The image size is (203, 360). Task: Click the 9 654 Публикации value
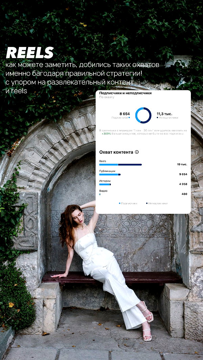(x=183, y=174)
